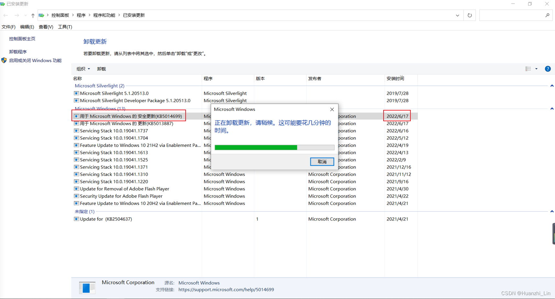The image size is (555, 299).
Task: Open the 查看(V) menu
Action: pos(46,27)
